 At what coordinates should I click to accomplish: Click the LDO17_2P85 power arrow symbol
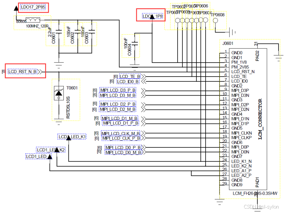click(16, 8)
